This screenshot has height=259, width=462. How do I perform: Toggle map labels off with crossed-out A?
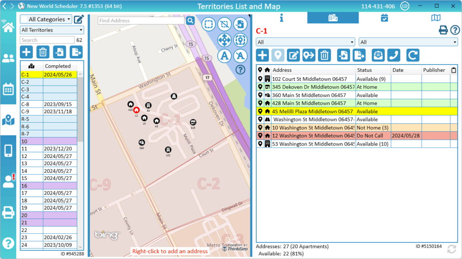(241, 55)
